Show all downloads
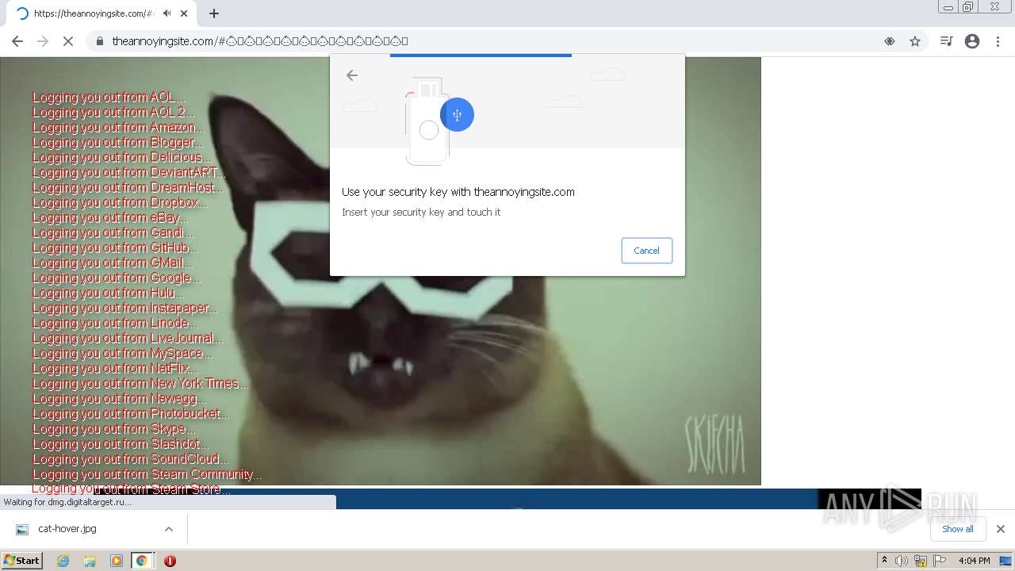 (958, 529)
